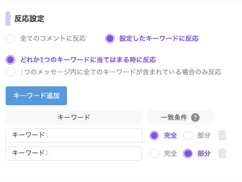
Task: Focus the キーワード1 input field
Action: coord(74,135)
